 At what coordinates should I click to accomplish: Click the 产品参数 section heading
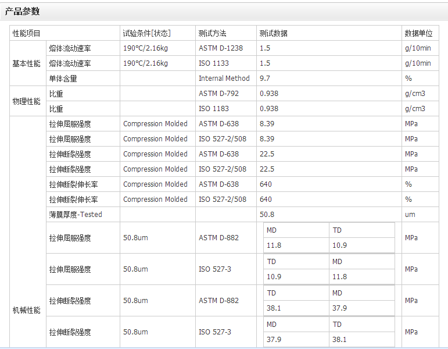pyautogui.click(x=23, y=12)
